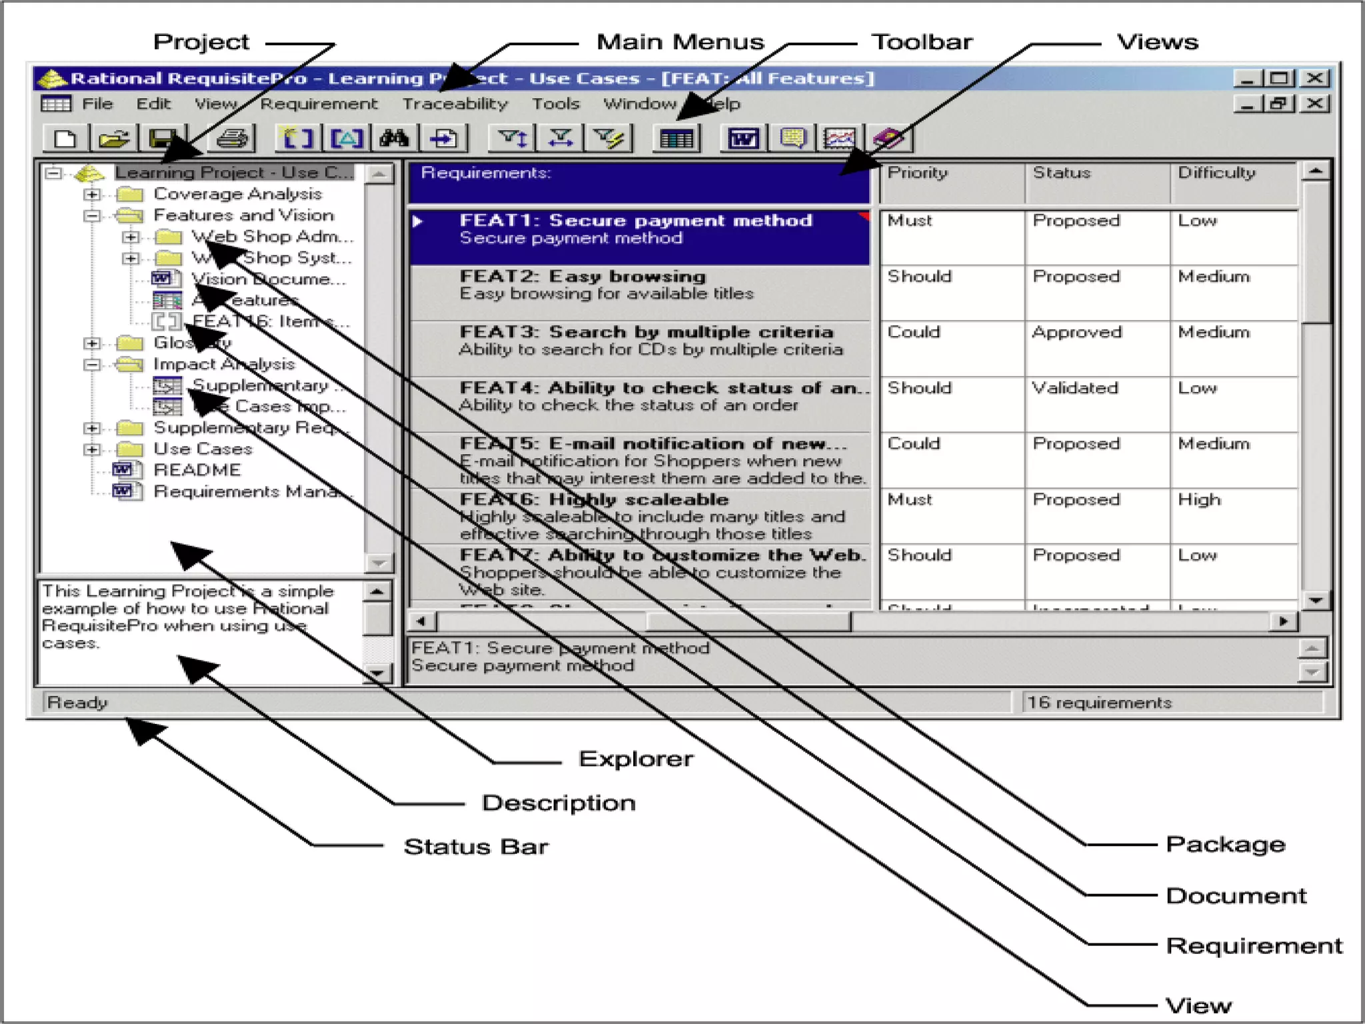
Task: Open the Traceability menu
Action: point(455,104)
